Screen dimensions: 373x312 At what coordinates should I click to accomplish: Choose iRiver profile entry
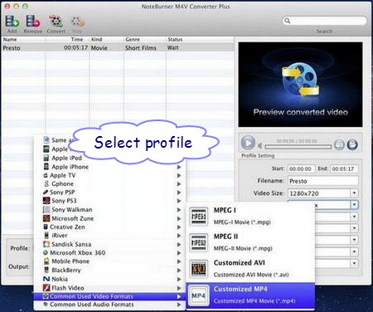click(109, 236)
